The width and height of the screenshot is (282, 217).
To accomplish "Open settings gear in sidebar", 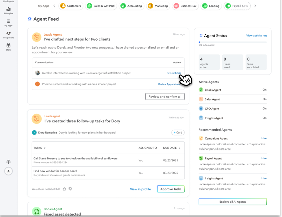I will pos(8,162).
